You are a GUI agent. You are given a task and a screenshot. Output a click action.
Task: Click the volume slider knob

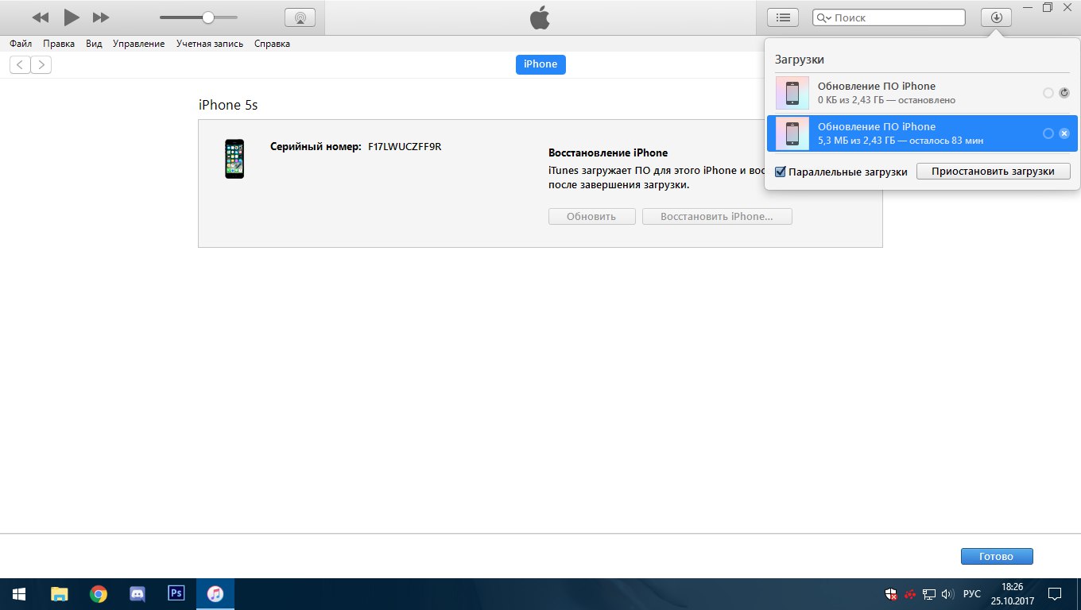207,17
